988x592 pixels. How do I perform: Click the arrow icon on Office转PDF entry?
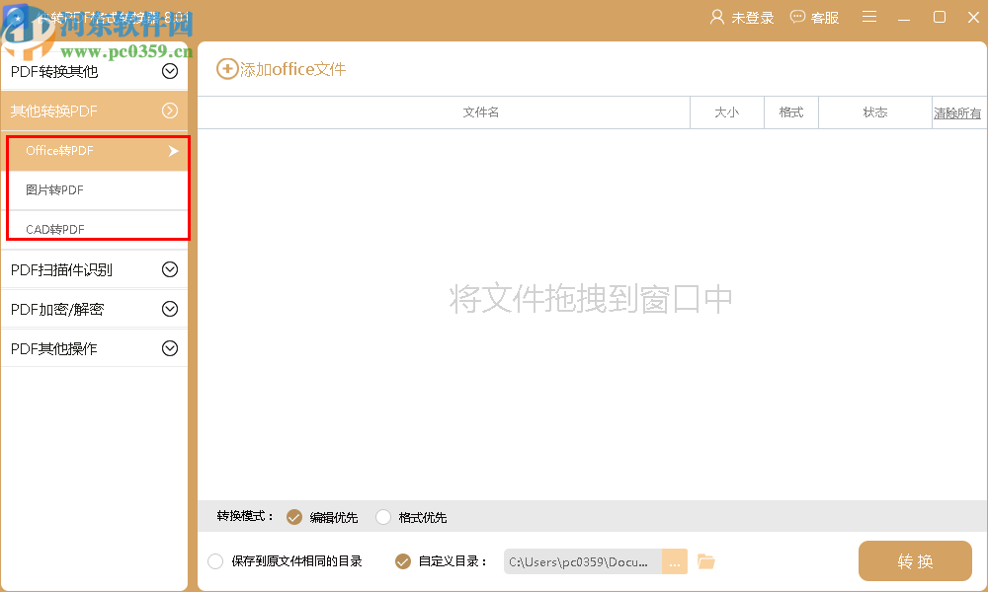pos(173,151)
